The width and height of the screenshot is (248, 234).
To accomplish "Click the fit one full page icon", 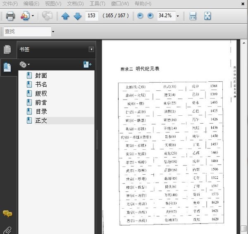I will point(207,16).
